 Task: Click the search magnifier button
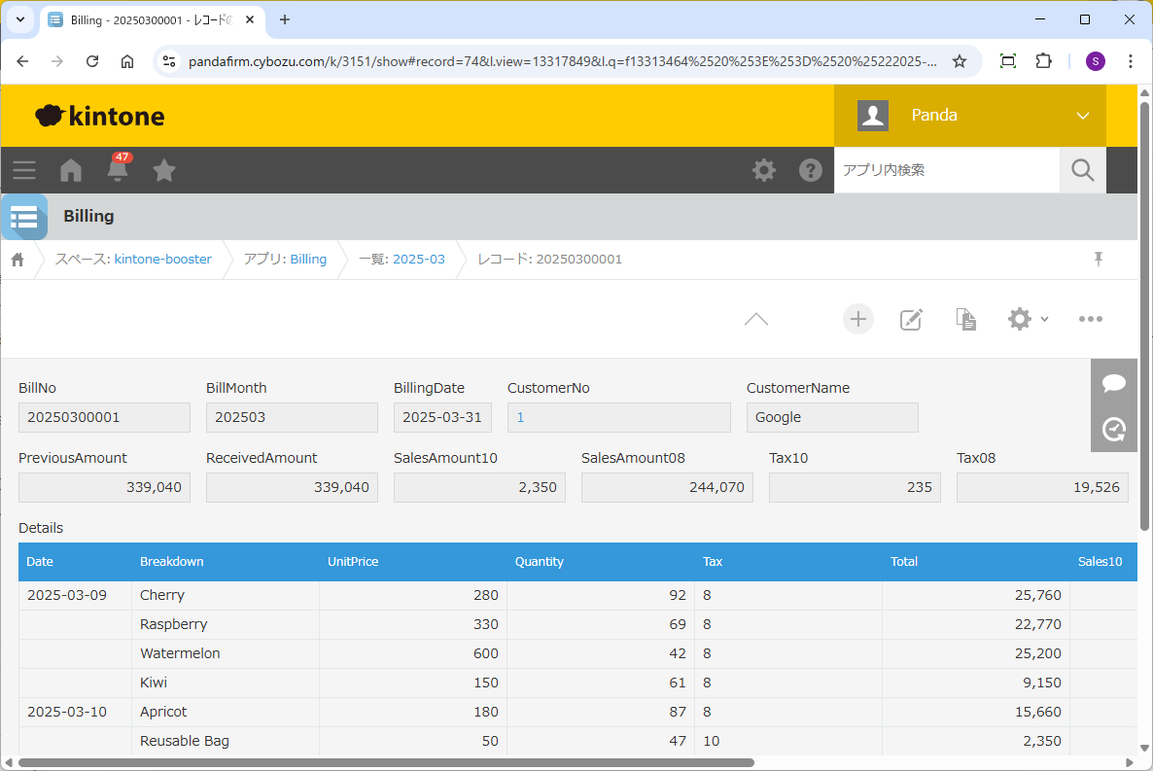tap(1082, 170)
